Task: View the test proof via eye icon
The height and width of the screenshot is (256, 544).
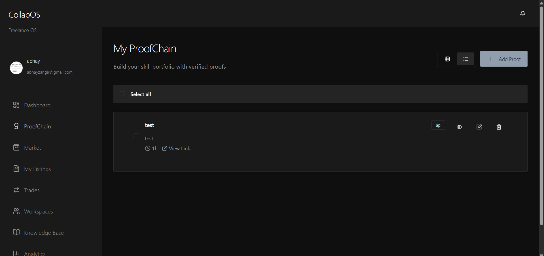Action: pos(459,127)
